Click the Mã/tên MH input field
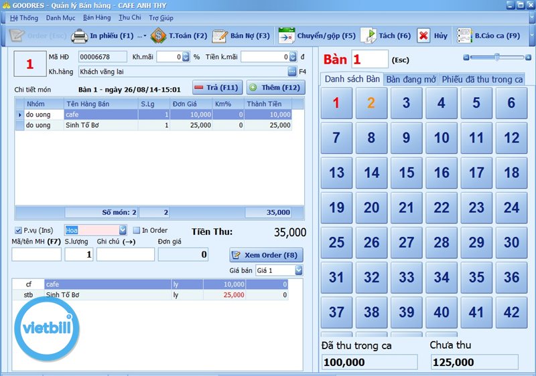 [36, 255]
